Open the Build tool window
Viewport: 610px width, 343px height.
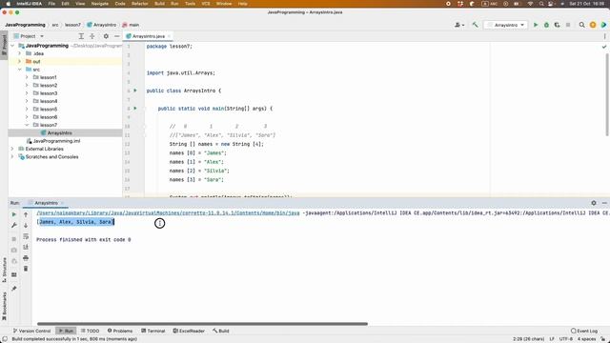pyautogui.click(x=220, y=331)
